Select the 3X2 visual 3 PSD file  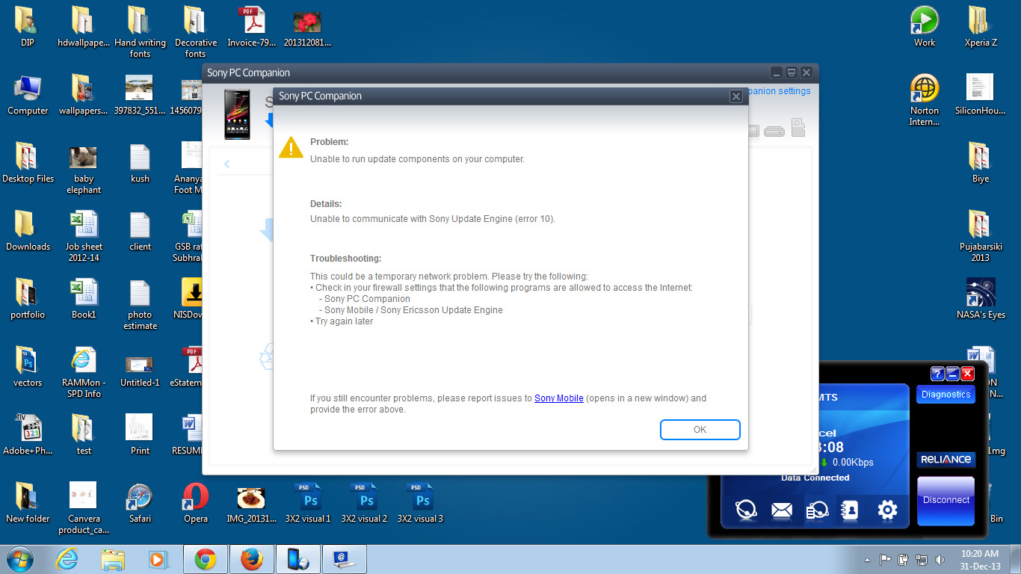click(x=420, y=503)
